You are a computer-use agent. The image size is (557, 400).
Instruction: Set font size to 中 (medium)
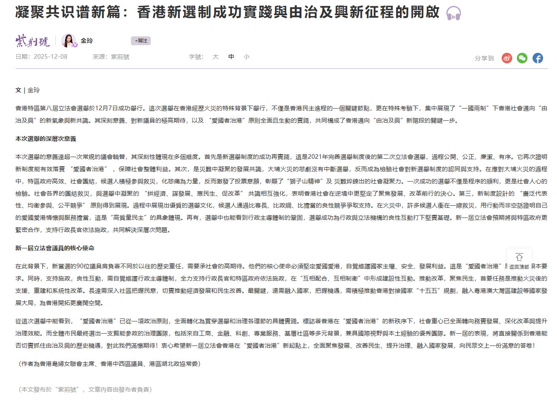point(231,57)
